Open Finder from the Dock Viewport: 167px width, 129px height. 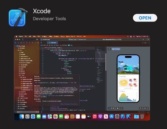pyautogui.click(x=22, y=116)
